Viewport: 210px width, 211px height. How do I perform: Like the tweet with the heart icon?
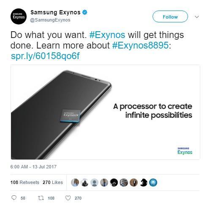click(68, 198)
